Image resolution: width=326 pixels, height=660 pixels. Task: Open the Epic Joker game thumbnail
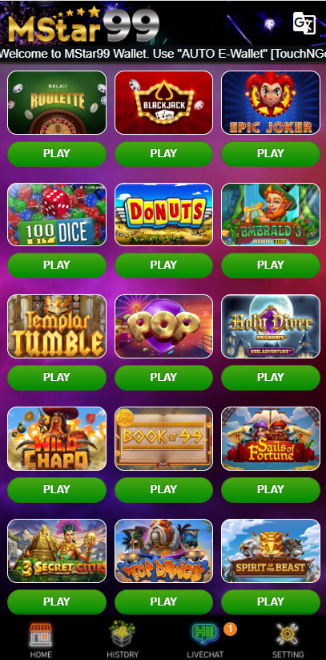271,103
